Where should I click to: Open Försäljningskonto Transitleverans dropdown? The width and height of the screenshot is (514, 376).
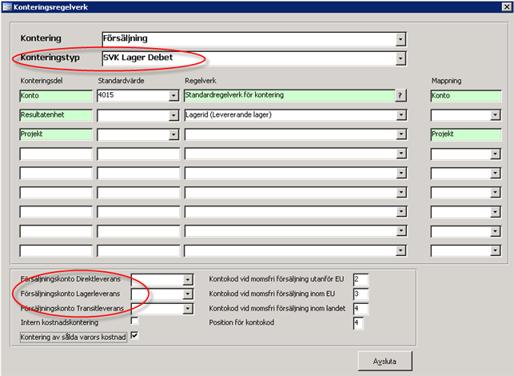pos(188,309)
